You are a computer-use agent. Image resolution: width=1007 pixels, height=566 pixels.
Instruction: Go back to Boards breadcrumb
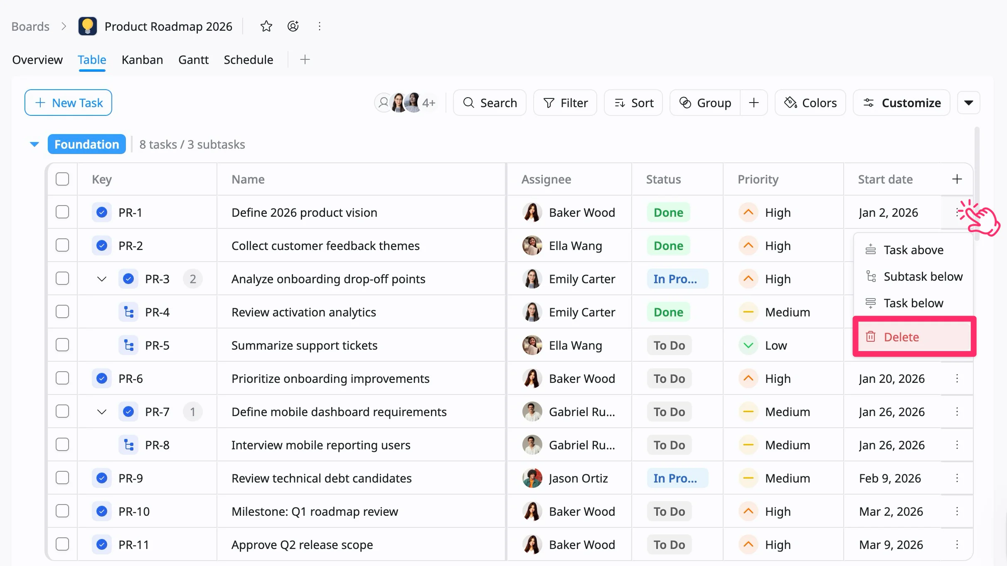[x=30, y=26]
